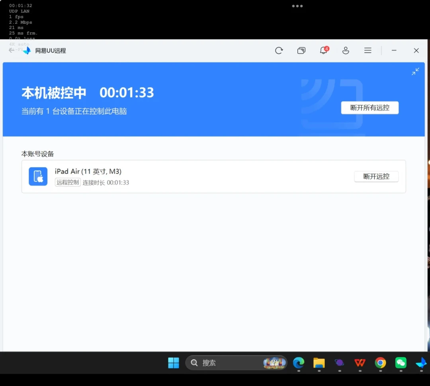Open the purple planet app in taskbar
Image resolution: width=430 pixels, height=386 pixels.
coord(340,363)
